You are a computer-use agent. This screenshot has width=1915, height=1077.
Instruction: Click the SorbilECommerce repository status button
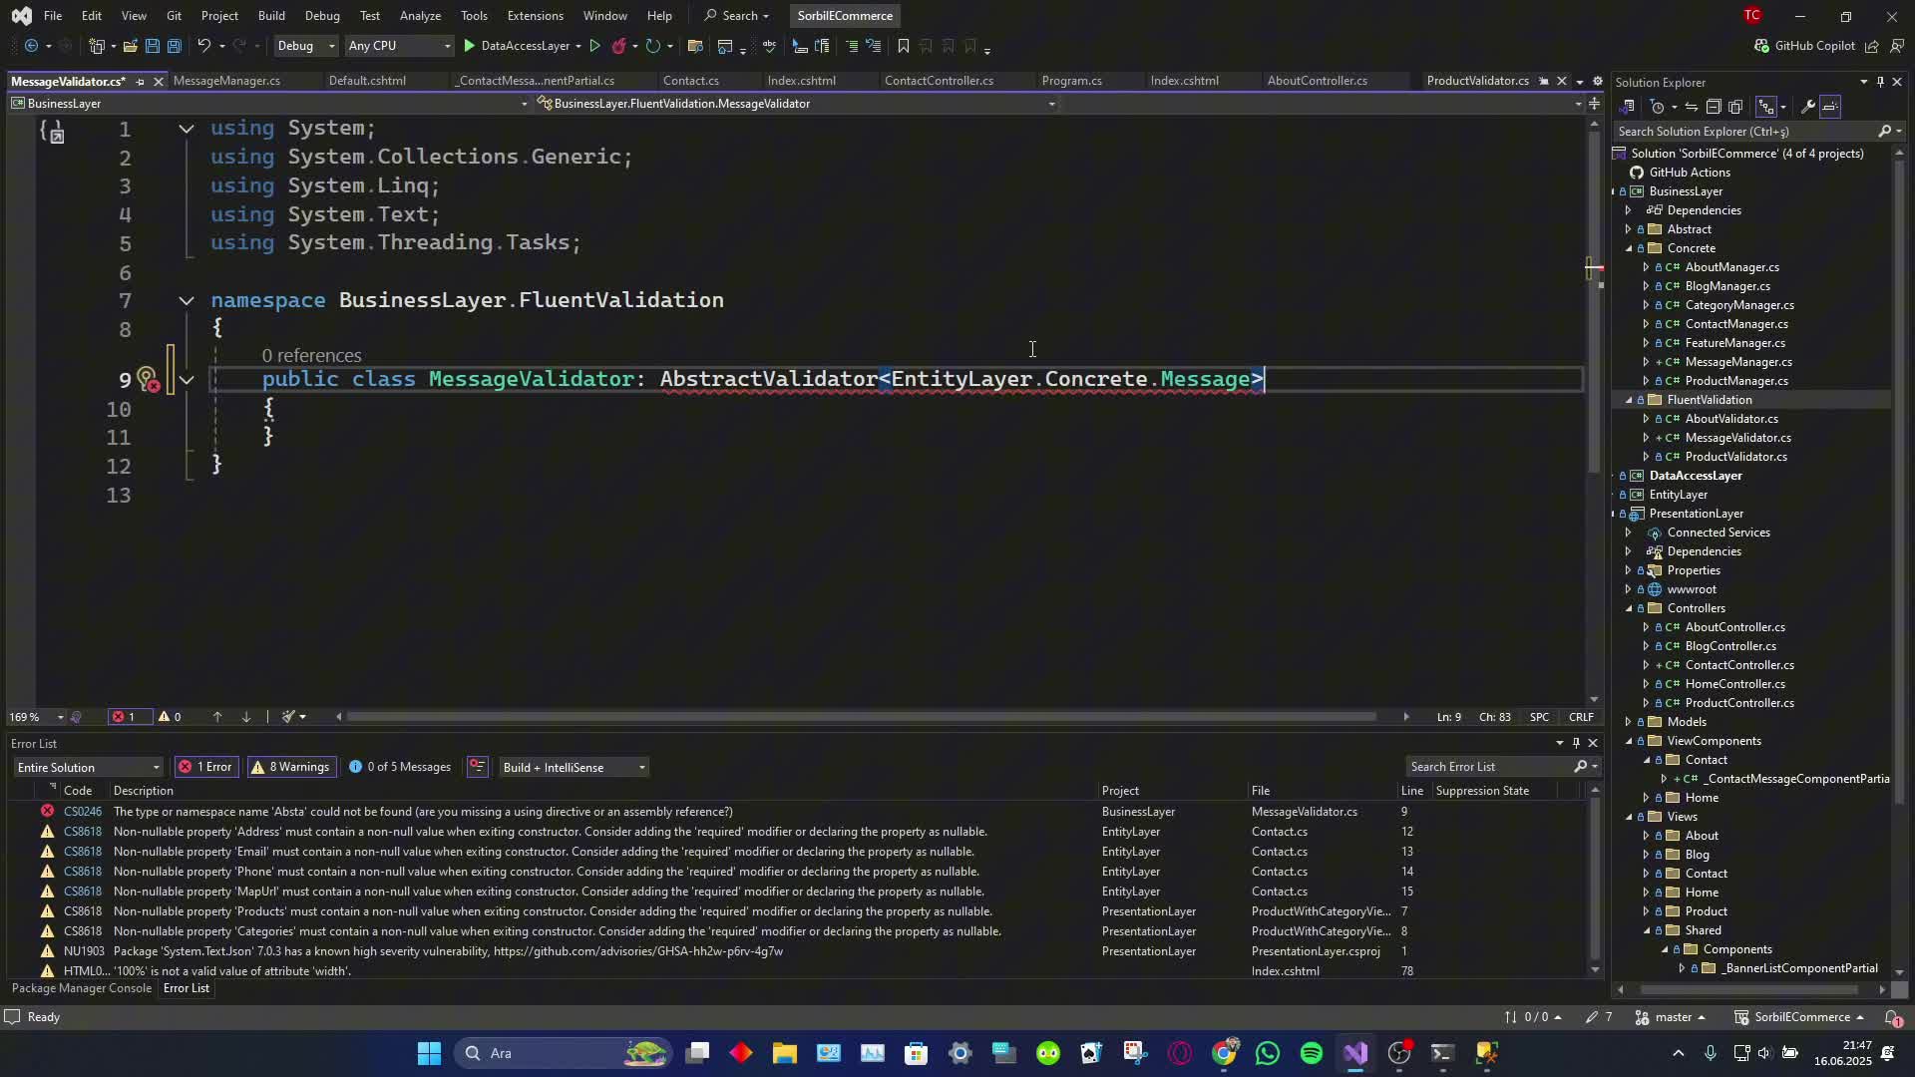click(x=1801, y=1017)
